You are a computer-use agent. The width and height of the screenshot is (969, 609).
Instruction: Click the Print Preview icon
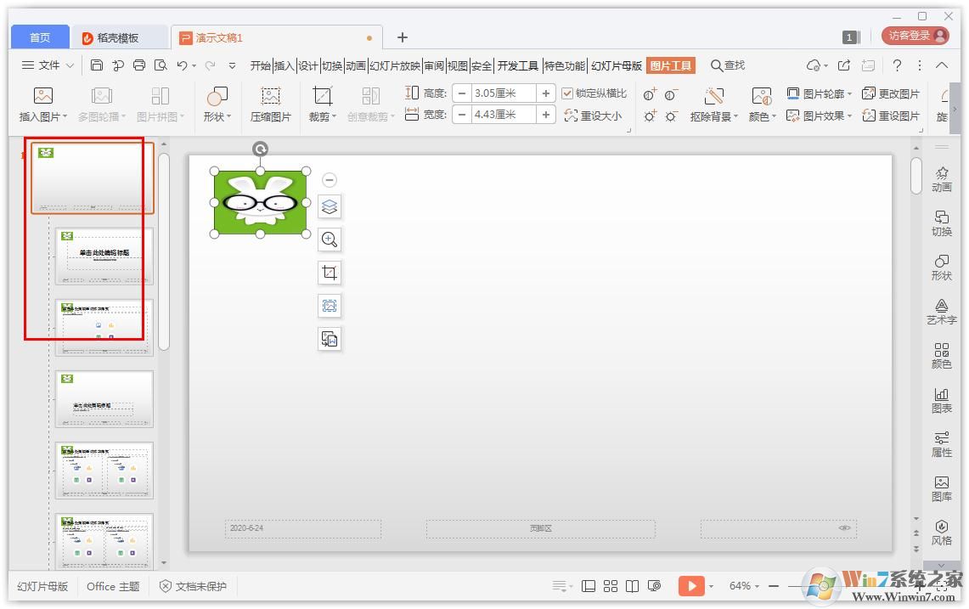coord(161,65)
